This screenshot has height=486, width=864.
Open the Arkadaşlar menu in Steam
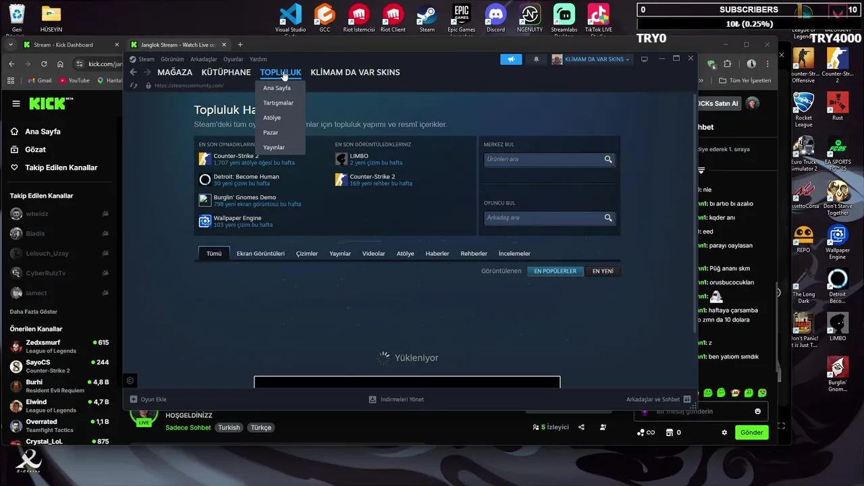coord(204,59)
